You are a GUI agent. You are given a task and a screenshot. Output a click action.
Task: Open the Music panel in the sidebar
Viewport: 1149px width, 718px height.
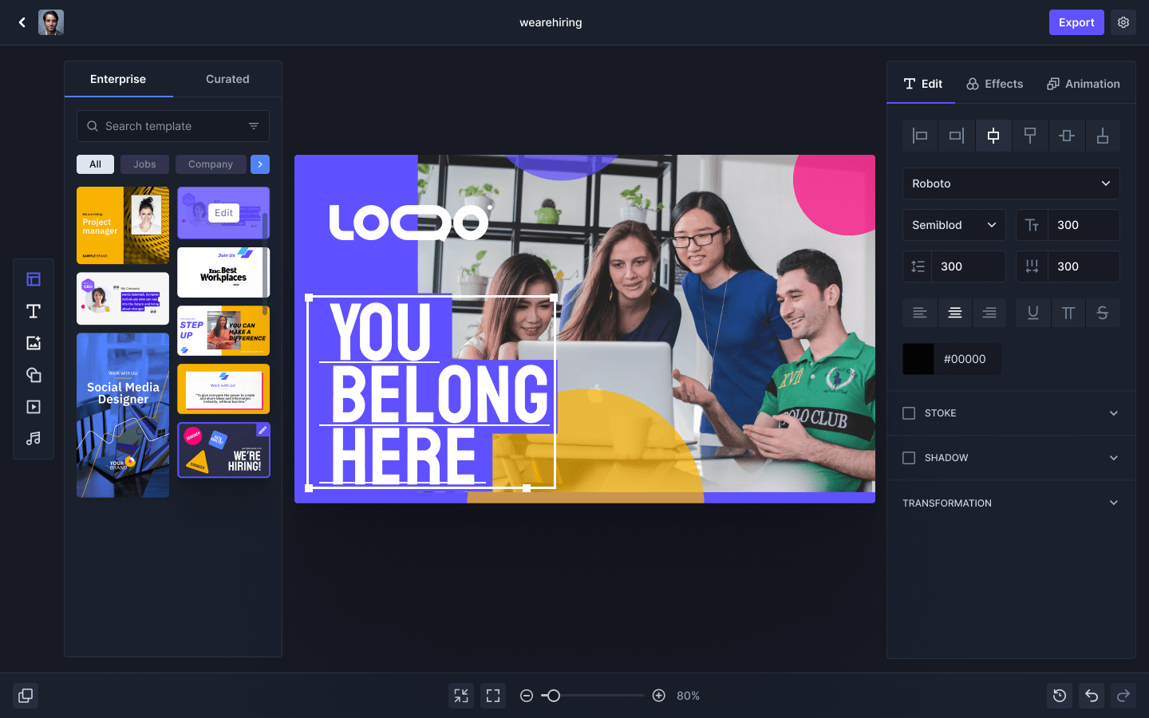33,438
